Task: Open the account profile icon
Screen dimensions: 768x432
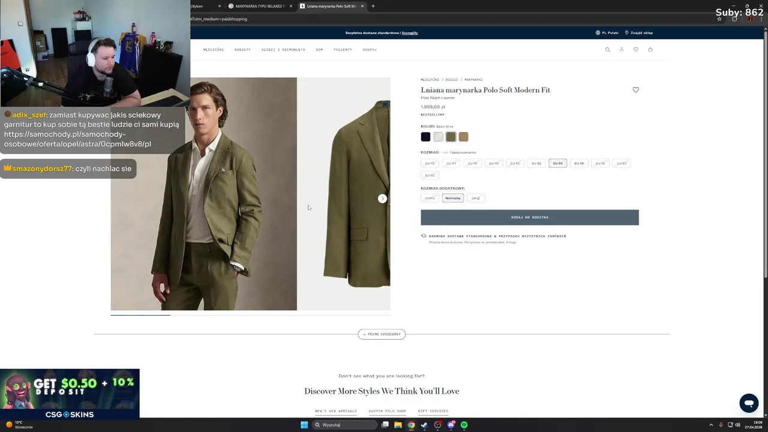Action: click(622, 49)
